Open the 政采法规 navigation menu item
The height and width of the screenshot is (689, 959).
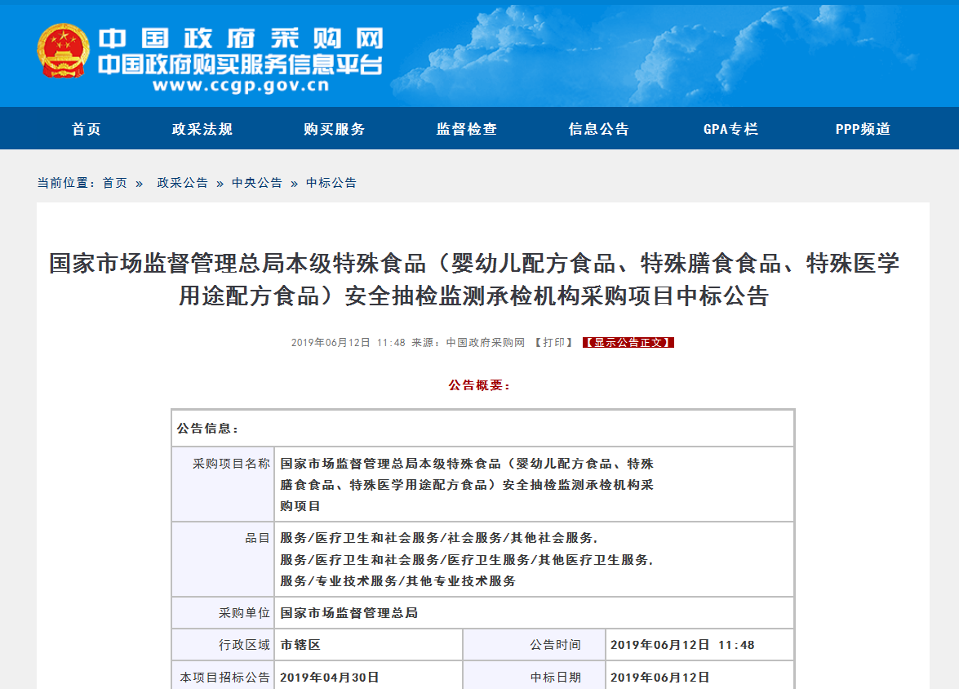[x=202, y=129]
